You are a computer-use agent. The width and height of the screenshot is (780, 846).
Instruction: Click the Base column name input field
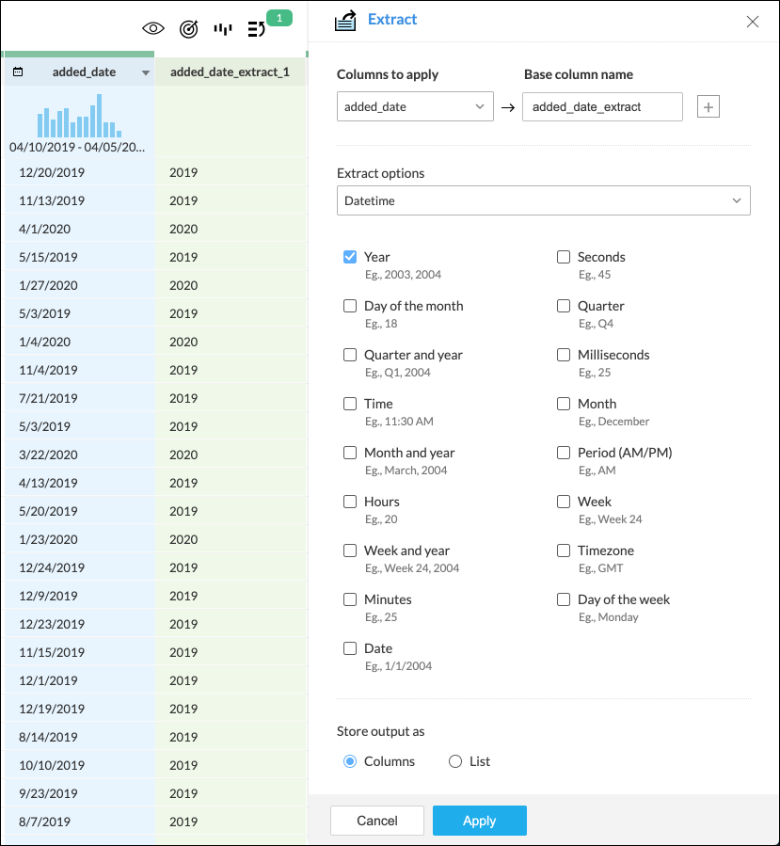click(602, 107)
